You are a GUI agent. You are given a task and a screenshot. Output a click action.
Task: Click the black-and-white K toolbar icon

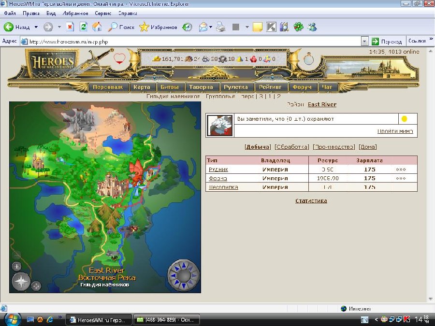271,27
